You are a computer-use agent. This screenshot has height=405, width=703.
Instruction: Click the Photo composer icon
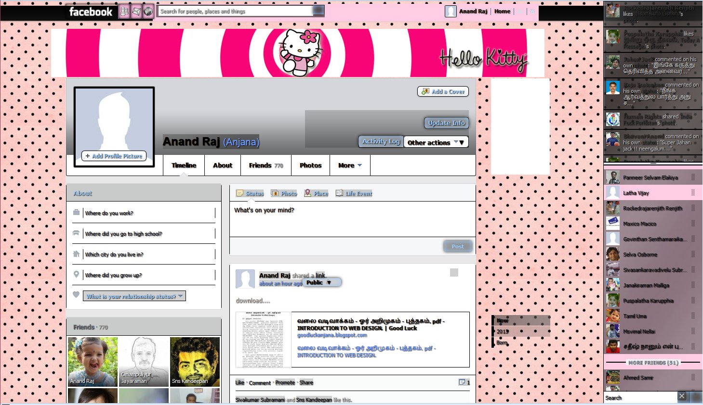coord(275,193)
